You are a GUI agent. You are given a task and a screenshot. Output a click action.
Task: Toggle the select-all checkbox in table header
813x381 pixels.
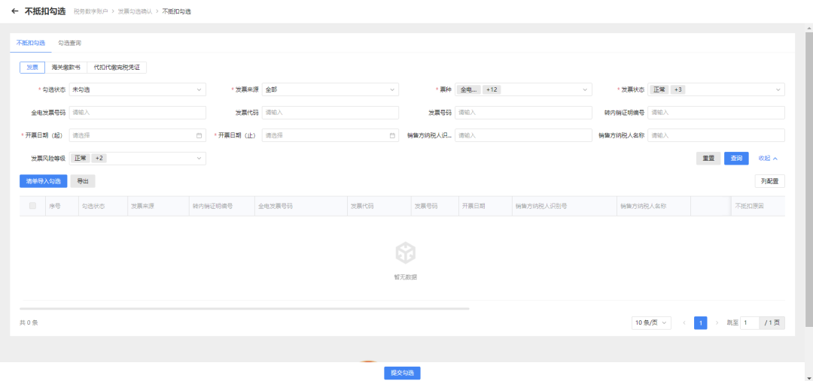coord(32,206)
